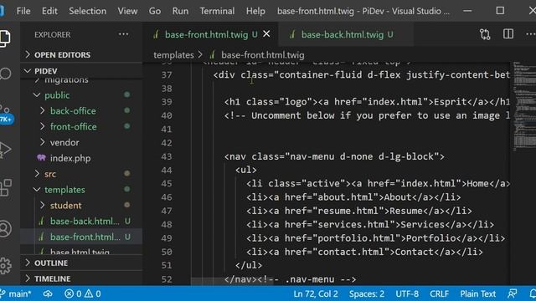Click the contact.html link code on line 50
536x301 pixels.
[x=364, y=253]
